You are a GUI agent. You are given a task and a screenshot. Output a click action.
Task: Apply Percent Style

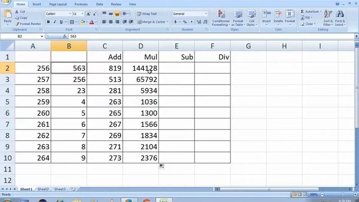click(x=185, y=22)
